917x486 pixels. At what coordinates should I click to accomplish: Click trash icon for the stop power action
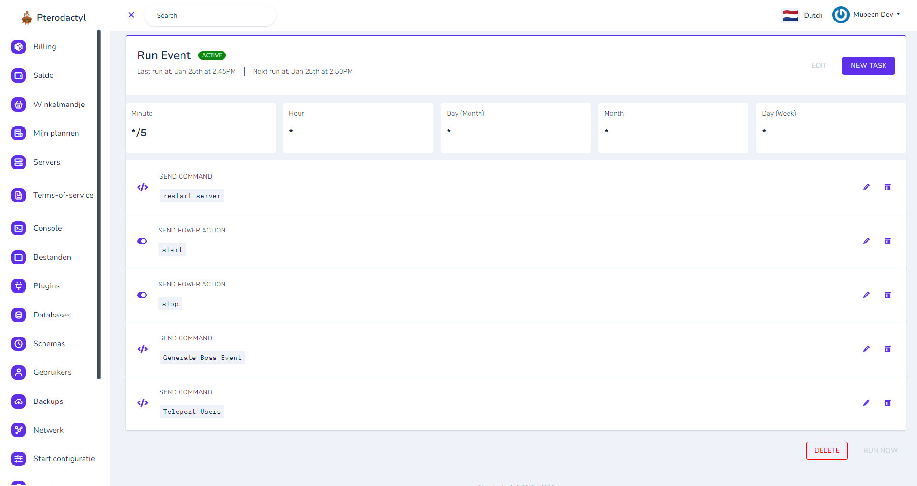point(888,295)
